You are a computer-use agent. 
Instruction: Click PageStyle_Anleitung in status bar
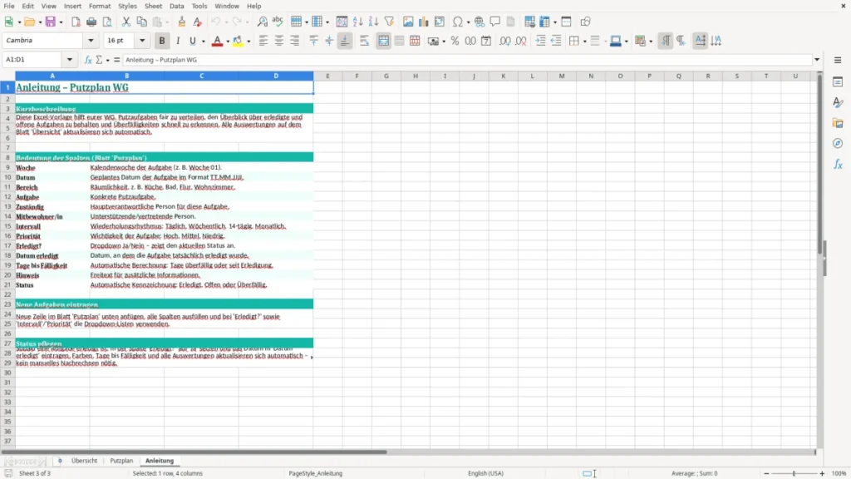click(315, 473)
